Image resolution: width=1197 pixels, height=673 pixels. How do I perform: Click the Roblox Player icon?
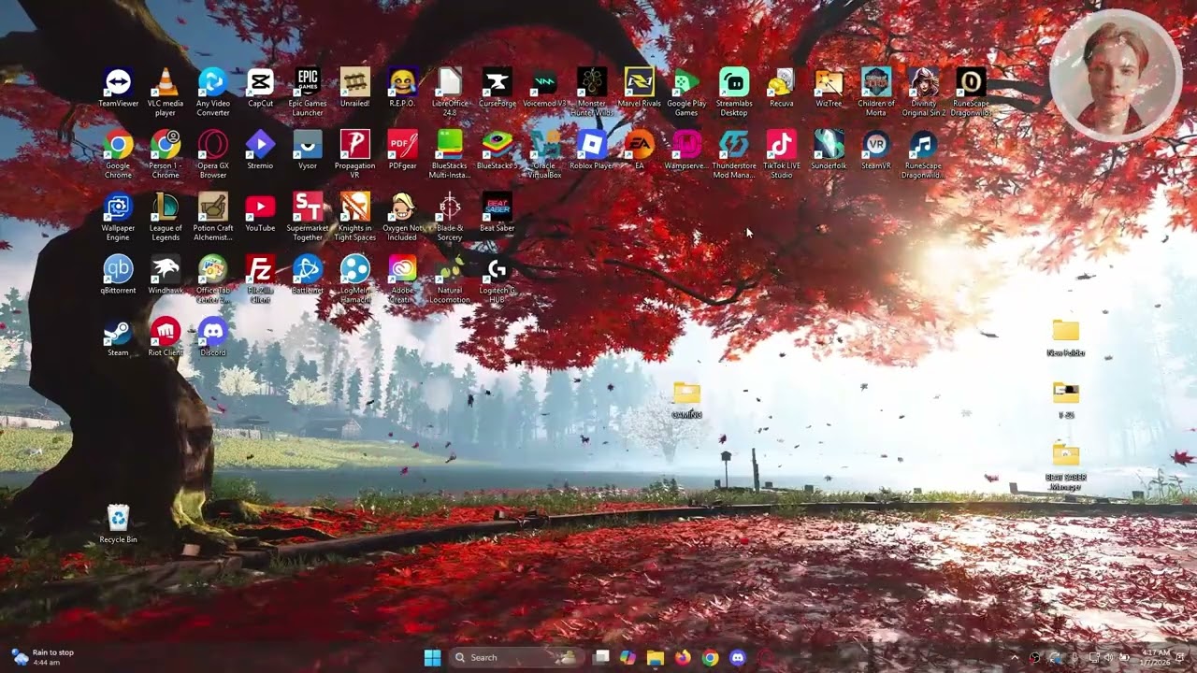[x=592, y=145]
